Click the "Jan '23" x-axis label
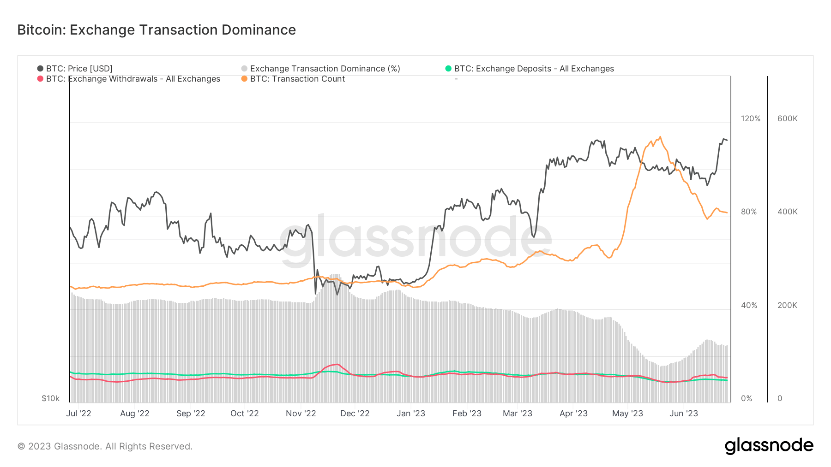The image size is (831, 467). coord(411,414)
